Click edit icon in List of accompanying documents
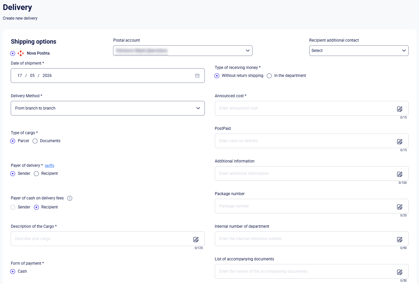Screen dimensions: 419x284 pyautogui.click(x=400, y=272)
